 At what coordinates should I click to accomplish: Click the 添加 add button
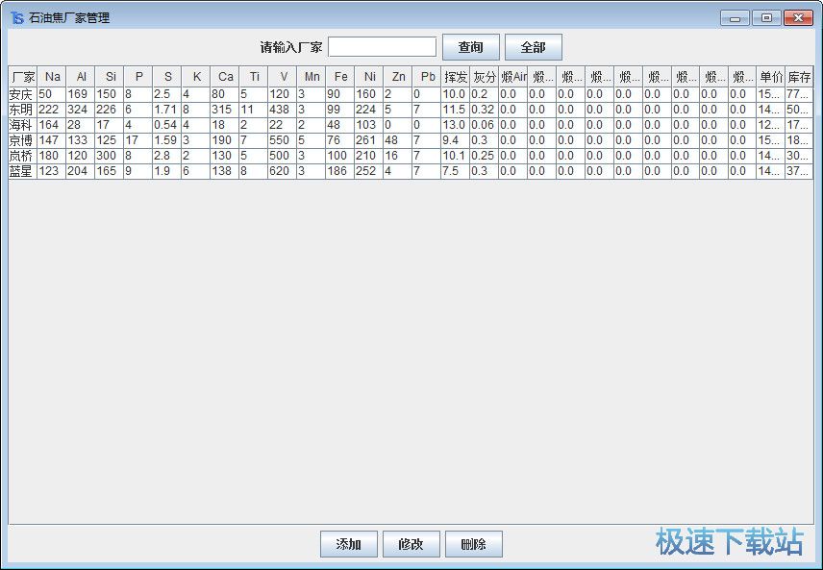pos(348,543)
